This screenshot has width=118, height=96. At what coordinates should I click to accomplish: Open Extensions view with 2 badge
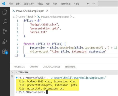click(x=5, y=51)
